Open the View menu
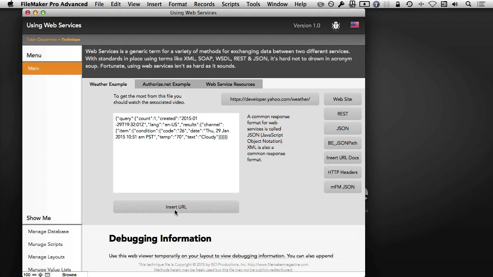The height and width of the screenshot is (277, 493). click(134, 4)
